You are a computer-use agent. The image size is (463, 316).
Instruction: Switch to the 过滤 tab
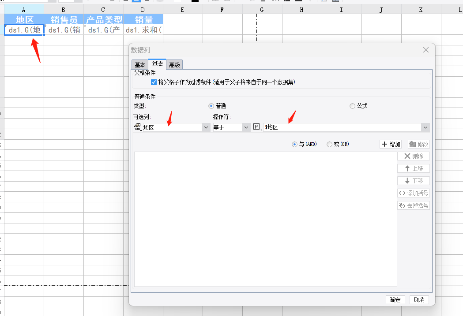(158, 63)
